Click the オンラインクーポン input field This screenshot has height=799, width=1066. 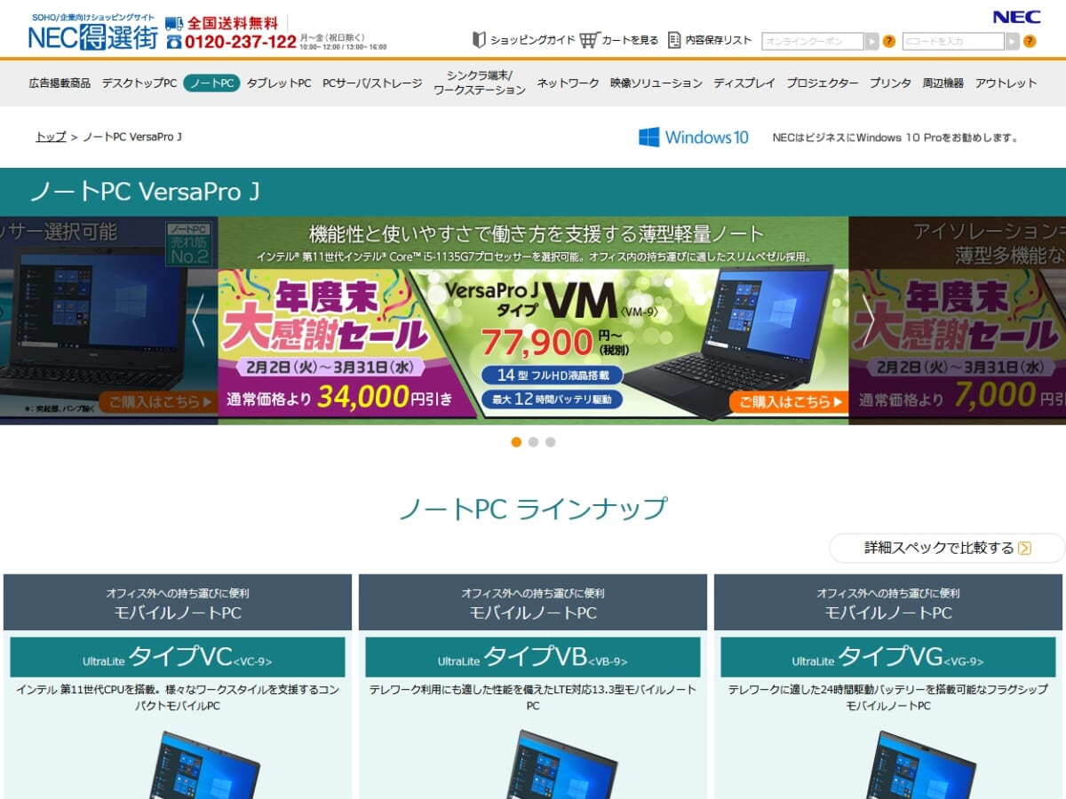pos(812,41)
